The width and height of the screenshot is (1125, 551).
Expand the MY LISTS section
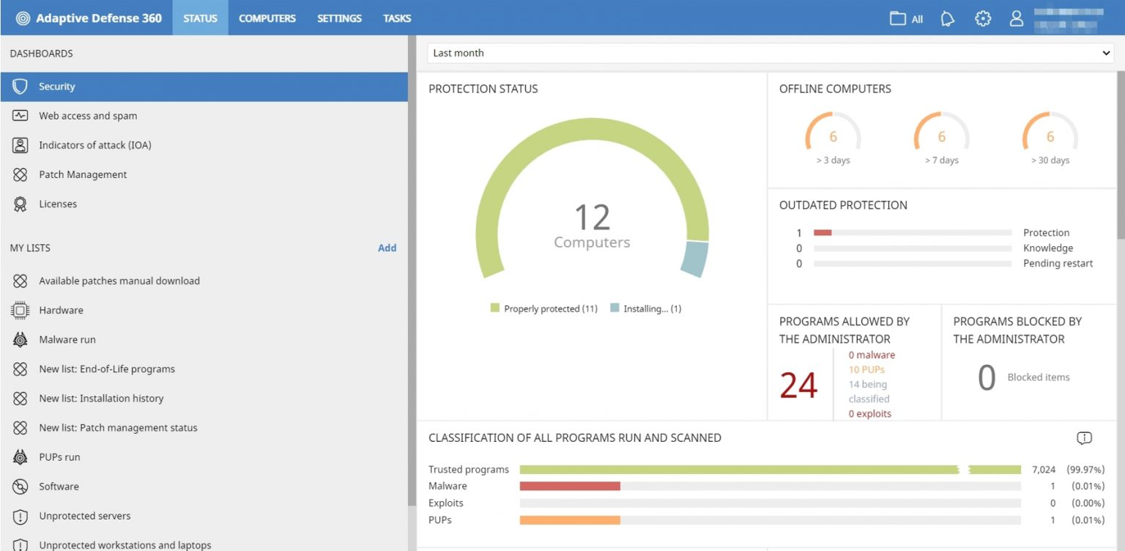30,248
